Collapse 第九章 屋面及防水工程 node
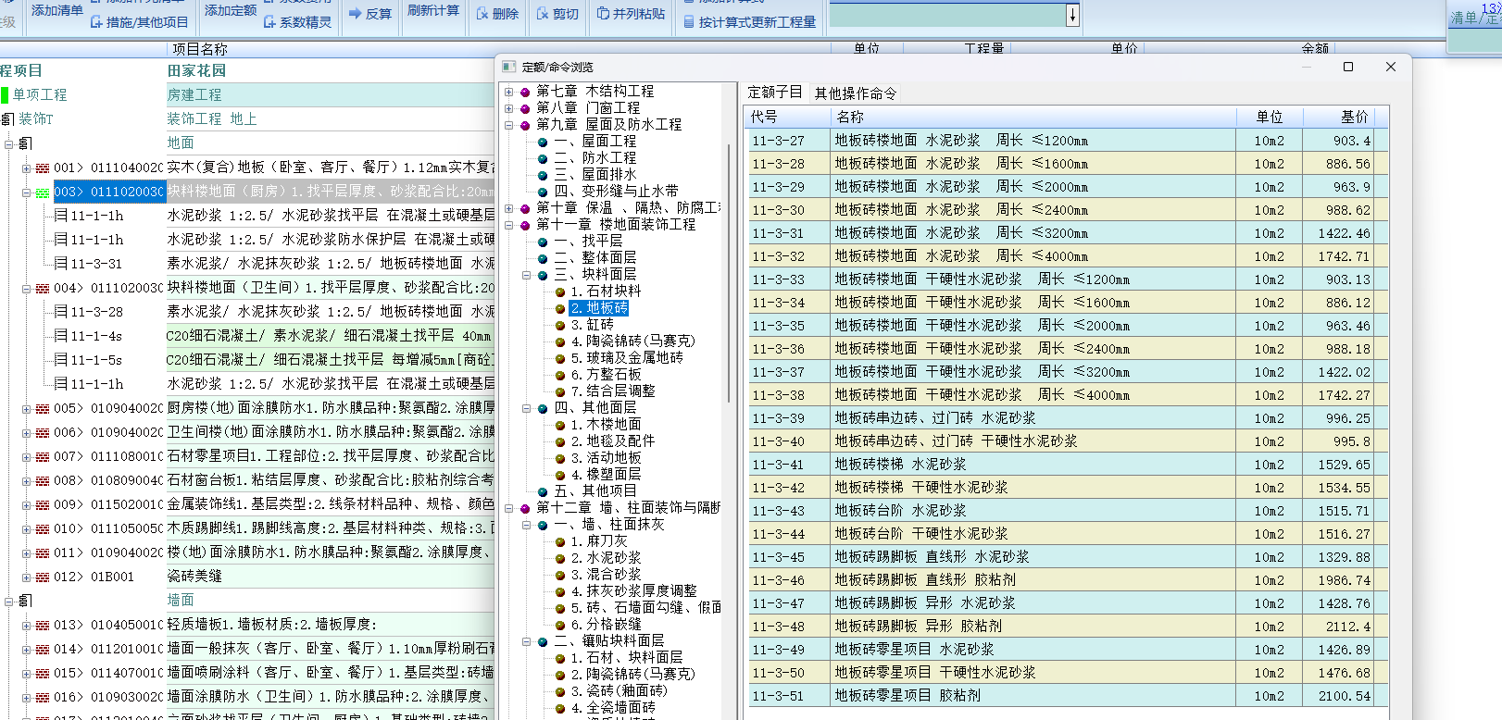The image size is (1502, 720). coord(508,125)
